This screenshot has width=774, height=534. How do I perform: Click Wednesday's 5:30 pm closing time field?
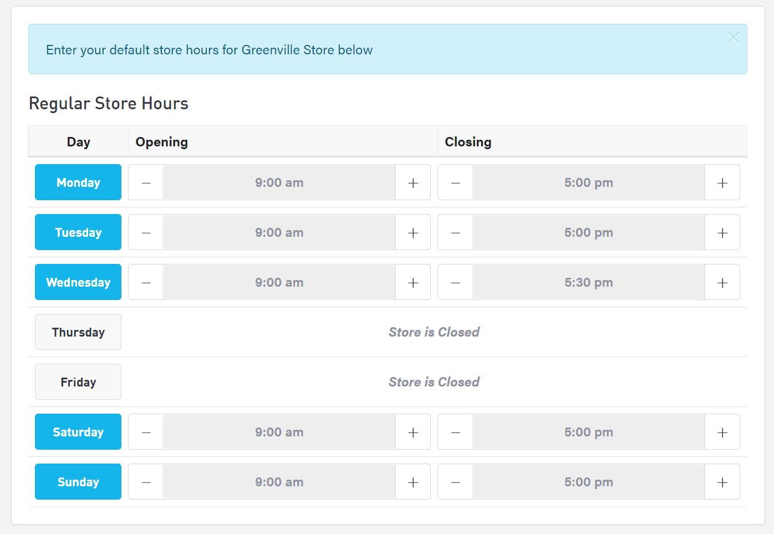click(588, 282)
